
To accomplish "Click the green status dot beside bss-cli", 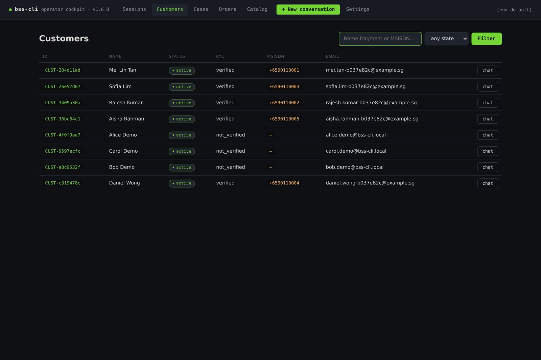I will point(10,10).
